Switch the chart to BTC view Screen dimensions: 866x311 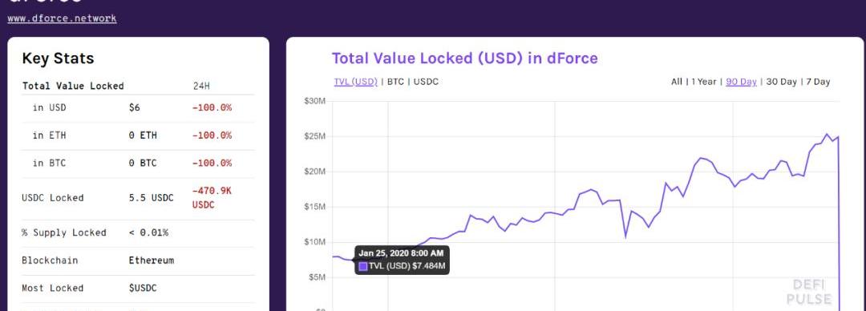click(395, 82)
